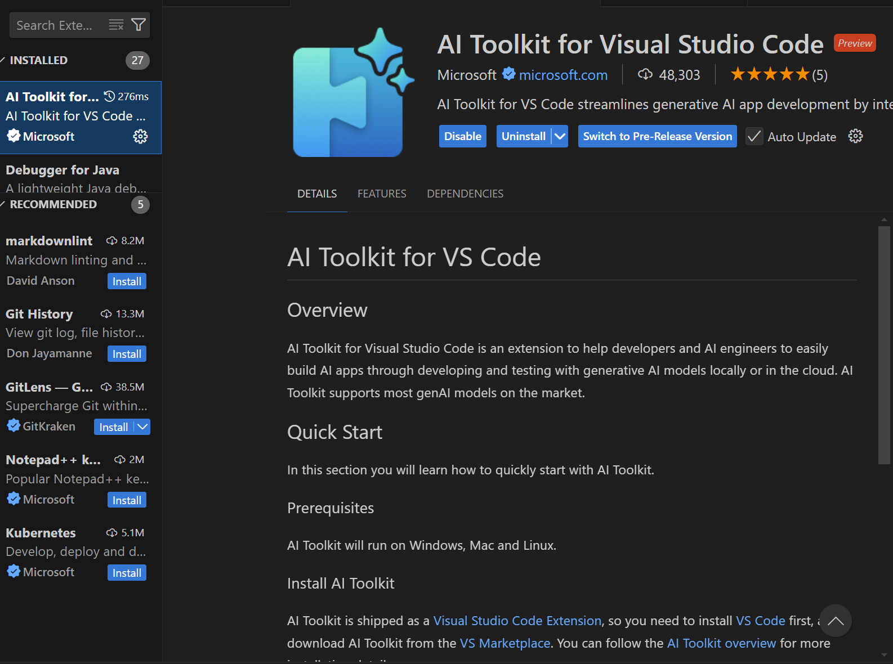Screen dimensions: 893x664
Task: Install the Git History extension
Action: (127, 354)
